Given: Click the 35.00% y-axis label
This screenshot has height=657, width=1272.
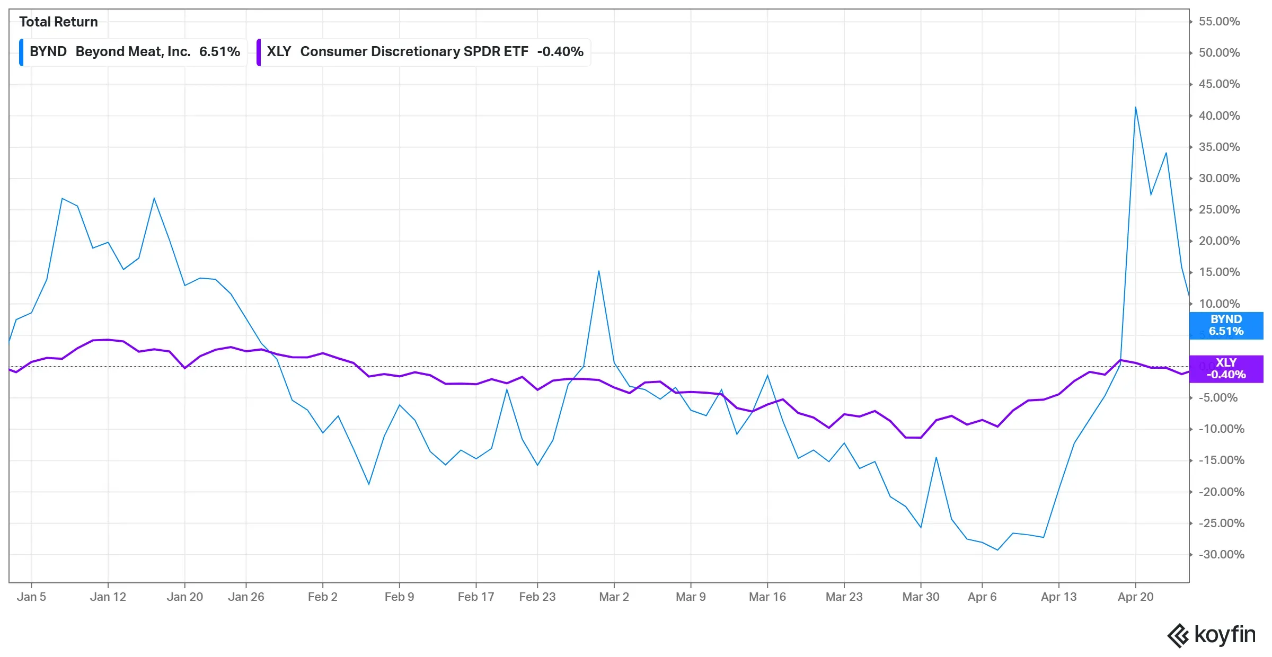Looking at the screenshot, I should click(1220, 147).
